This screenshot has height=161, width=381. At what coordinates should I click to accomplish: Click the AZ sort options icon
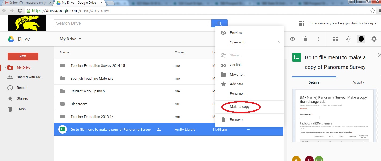348,39
